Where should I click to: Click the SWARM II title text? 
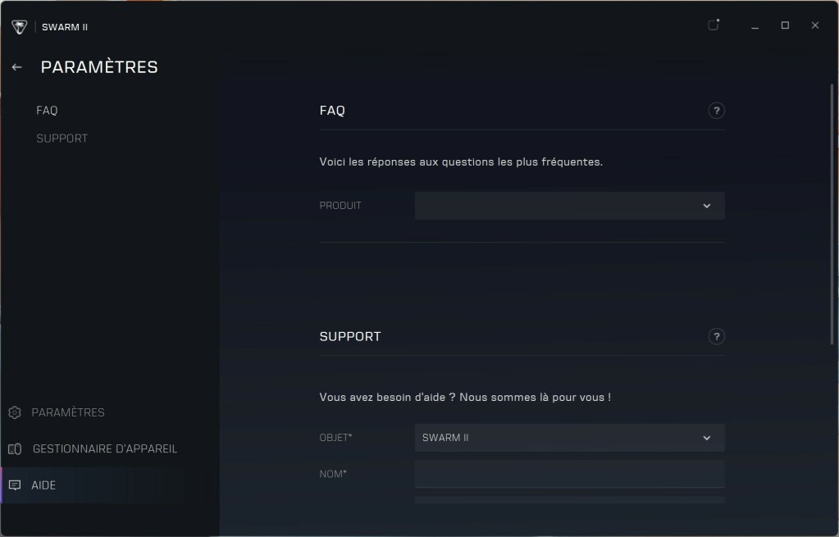(65, 27)
